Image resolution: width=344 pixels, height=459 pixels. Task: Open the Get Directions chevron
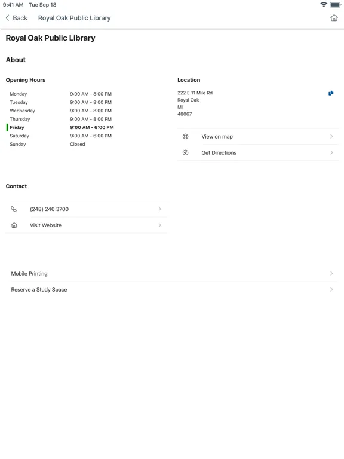tap(331, 152)
